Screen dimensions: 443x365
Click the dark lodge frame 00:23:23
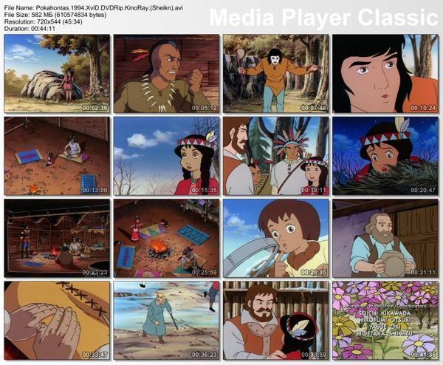[57, 238]
